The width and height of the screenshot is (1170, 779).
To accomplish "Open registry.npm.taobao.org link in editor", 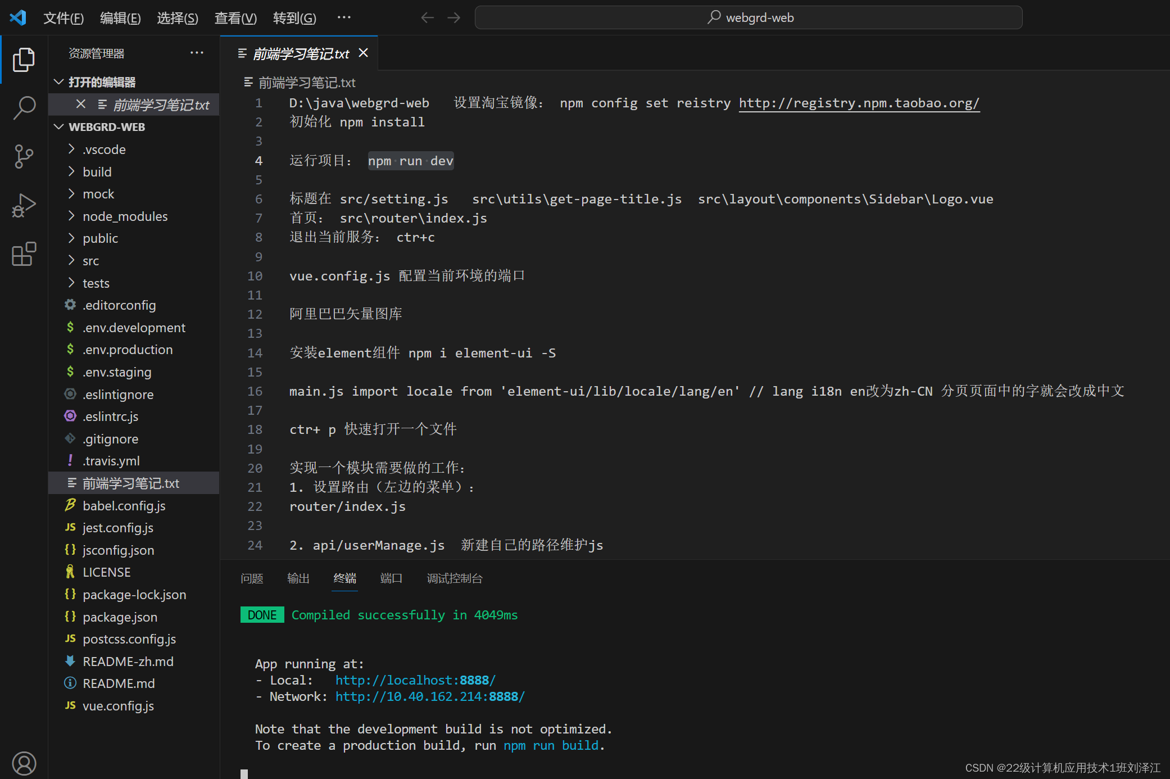I will point(859,103).
